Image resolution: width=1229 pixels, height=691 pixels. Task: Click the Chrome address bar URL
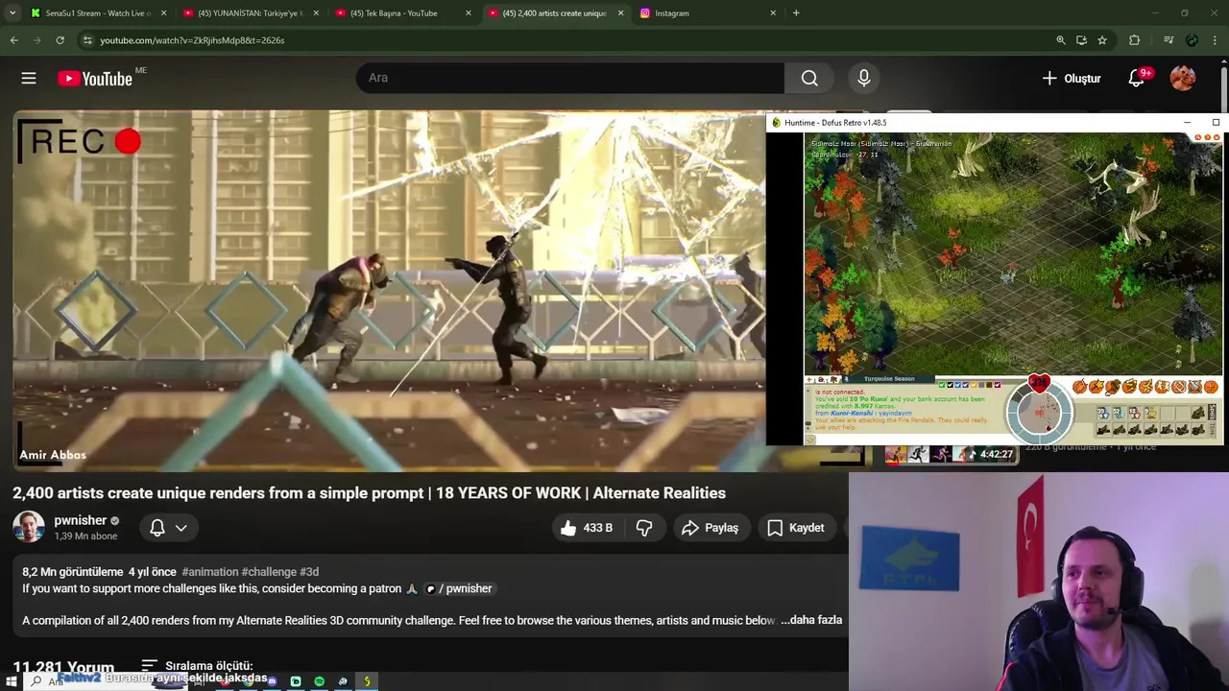[x=192, y=40]
